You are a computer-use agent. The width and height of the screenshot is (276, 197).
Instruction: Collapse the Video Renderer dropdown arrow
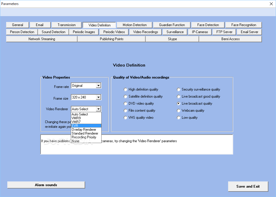click(x=98, y=109)
